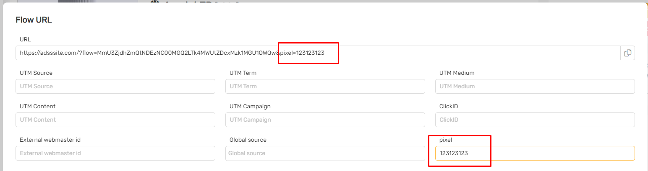The width and height of the screenshot is (648, 171).
Task: Click the 'UTM Term' label text
Action: [243, 73]
